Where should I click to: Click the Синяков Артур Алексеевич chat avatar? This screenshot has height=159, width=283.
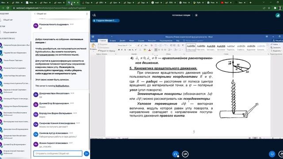(x=36, y=134)
